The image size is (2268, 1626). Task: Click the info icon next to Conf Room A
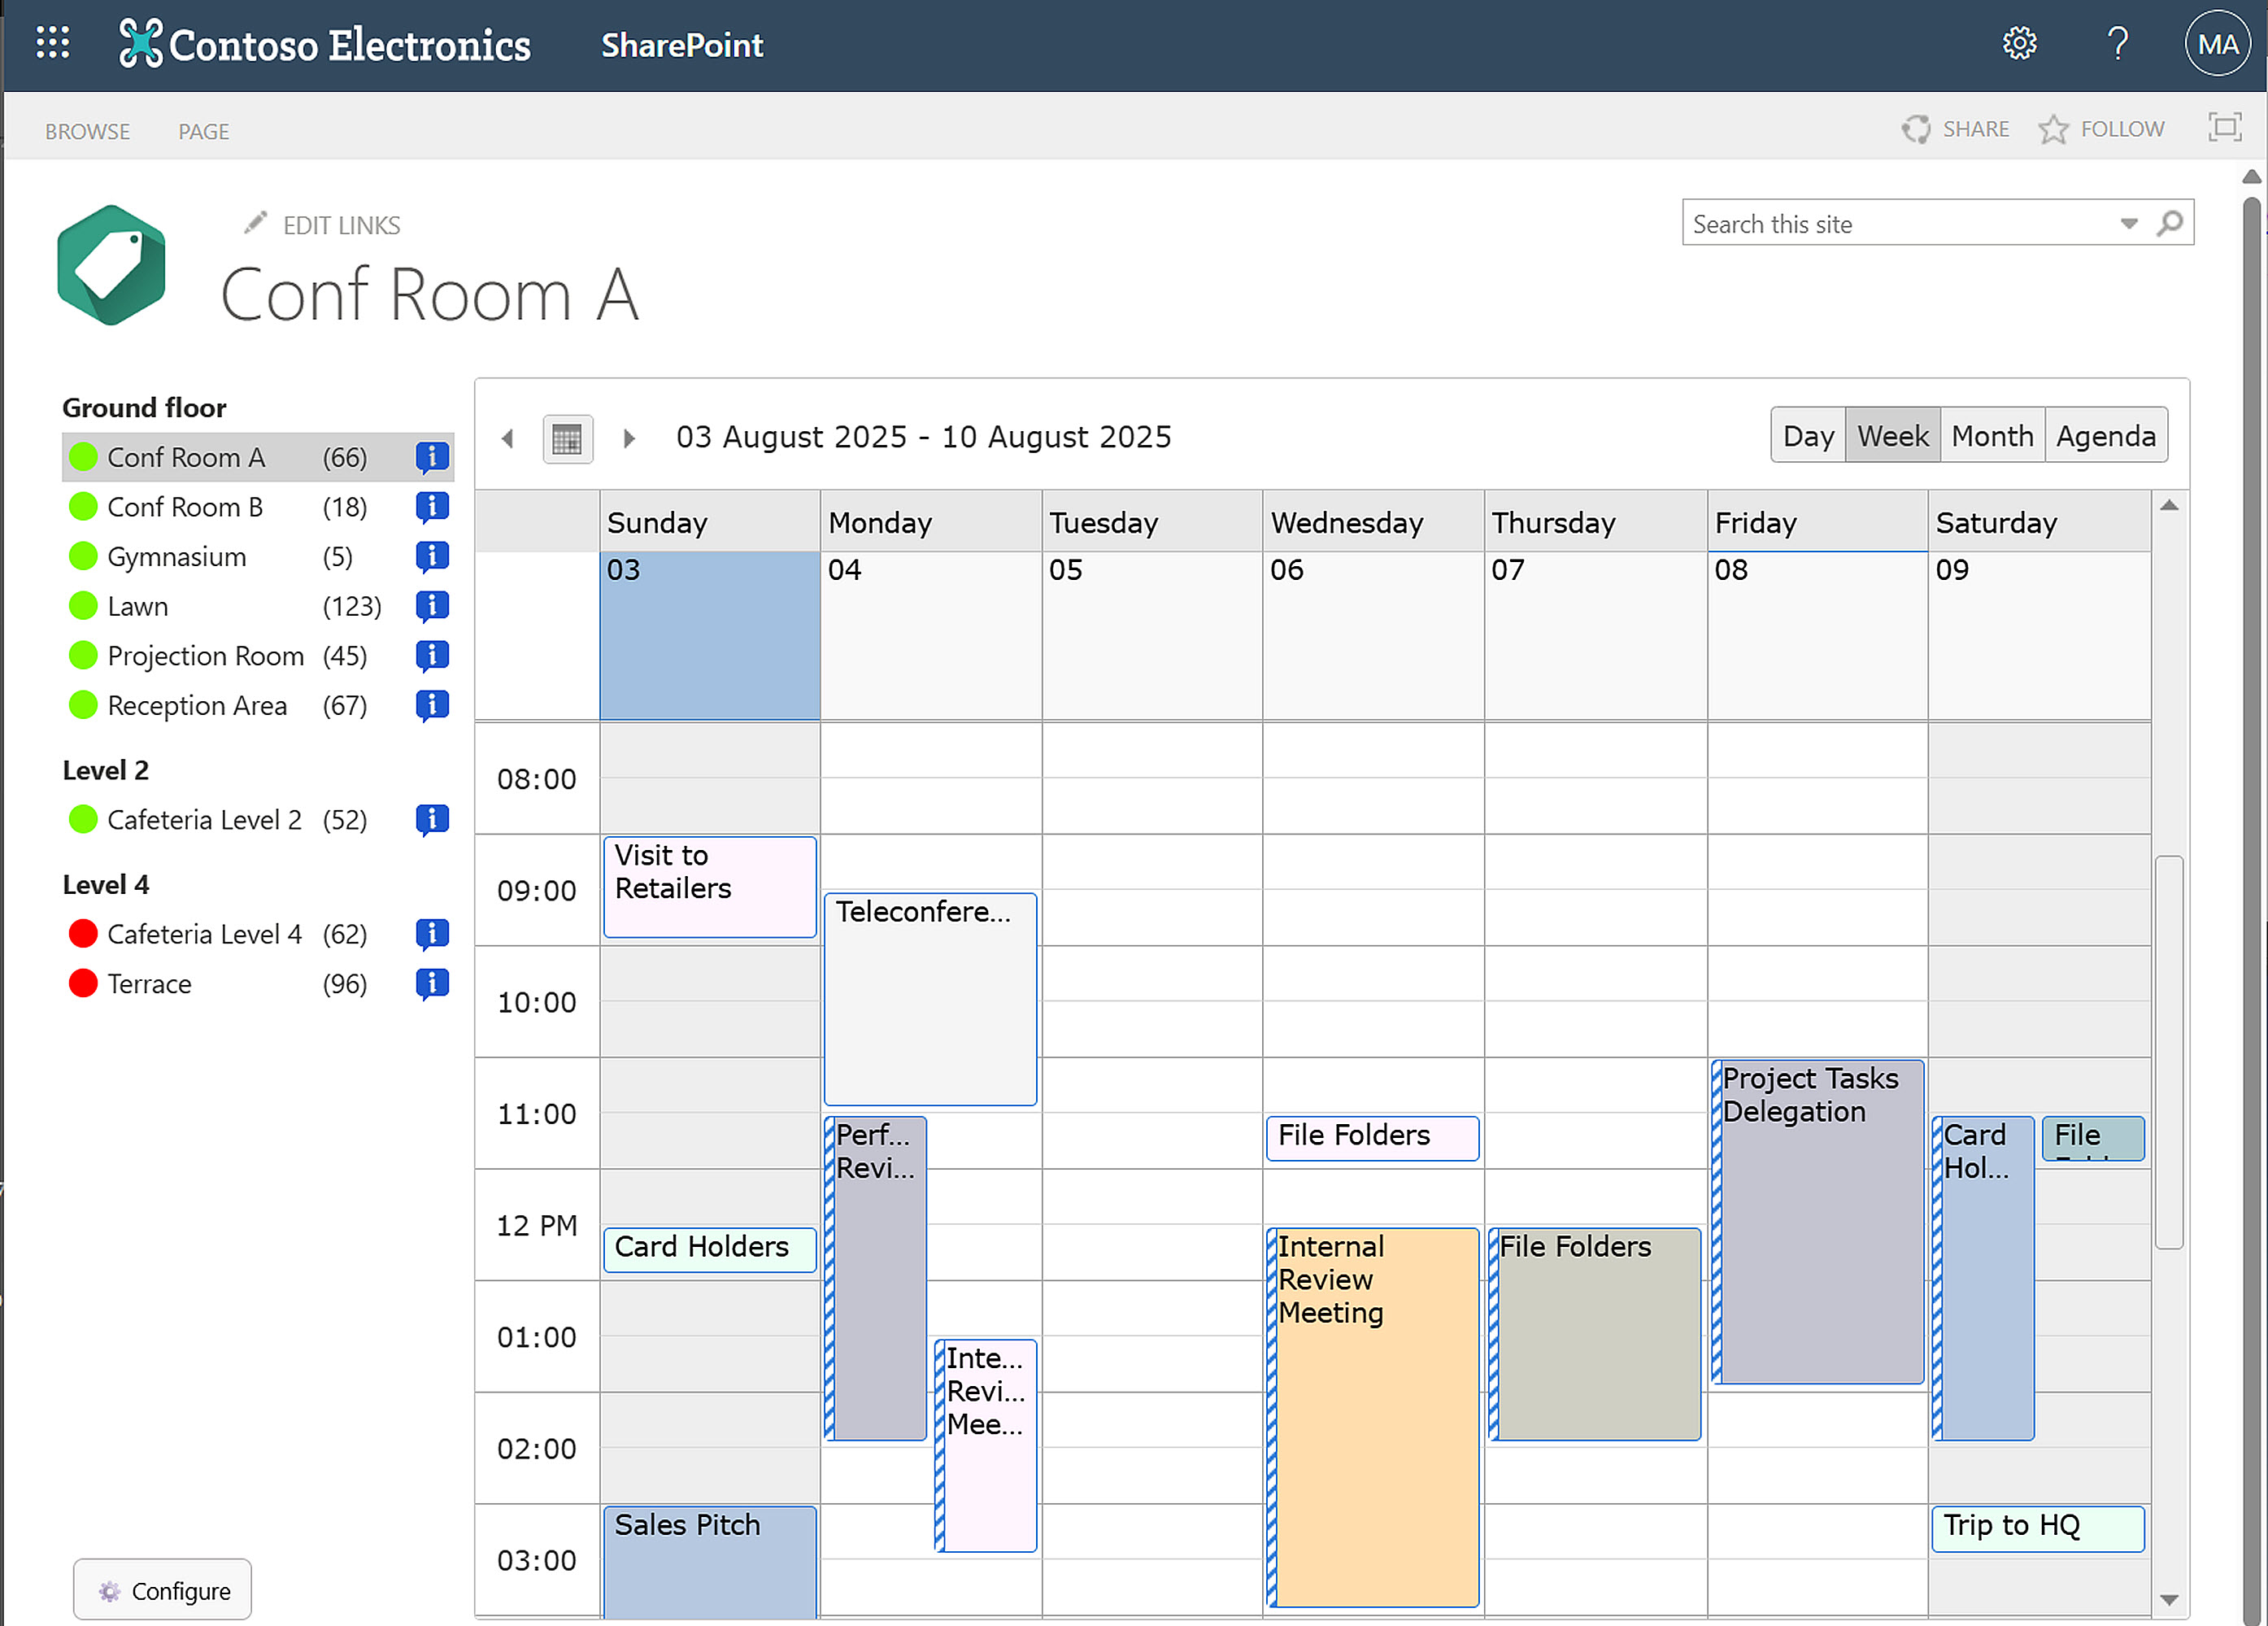point(432,457)
